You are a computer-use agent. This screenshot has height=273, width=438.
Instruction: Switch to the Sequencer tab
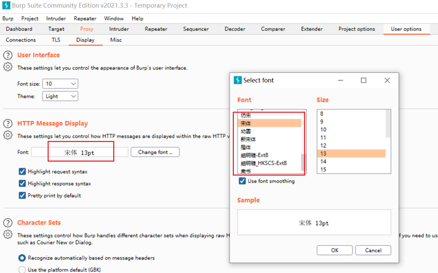tap(196, 29)
